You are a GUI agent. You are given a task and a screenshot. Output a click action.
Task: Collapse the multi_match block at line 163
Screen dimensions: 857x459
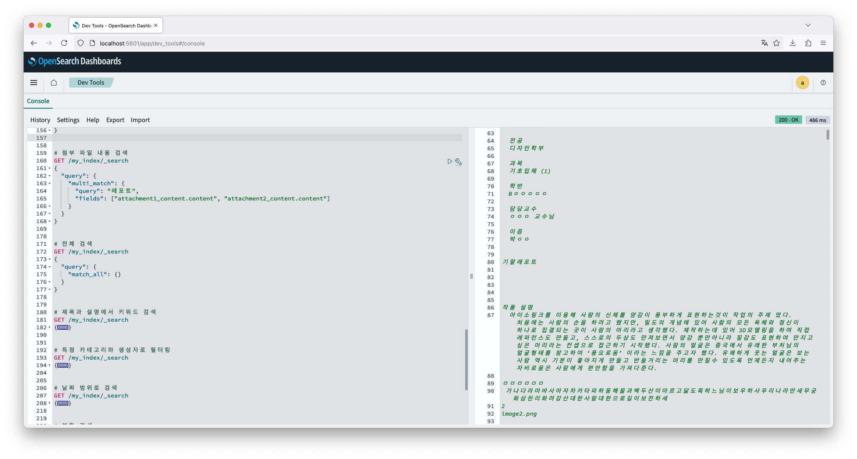point(50,184)
